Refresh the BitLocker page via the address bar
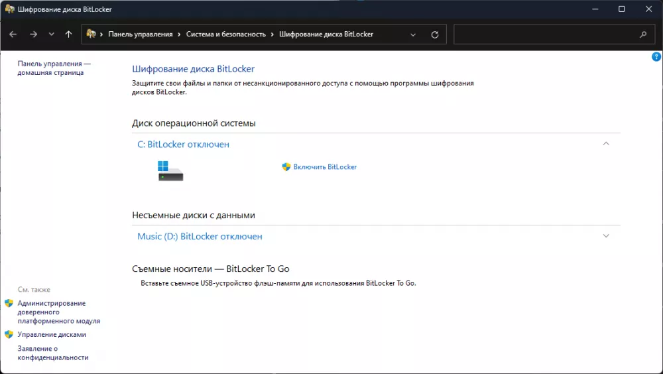Image resolution: width=663 pixels, height=374 pixels. [435, 34]
